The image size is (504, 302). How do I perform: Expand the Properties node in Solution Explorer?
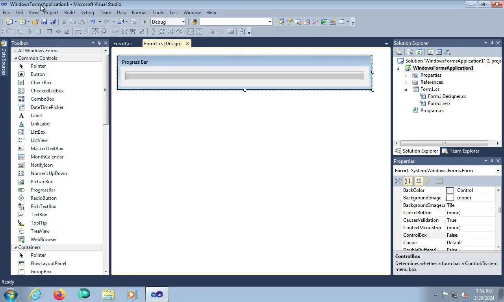pyautogui.click(x=406, y=75)
